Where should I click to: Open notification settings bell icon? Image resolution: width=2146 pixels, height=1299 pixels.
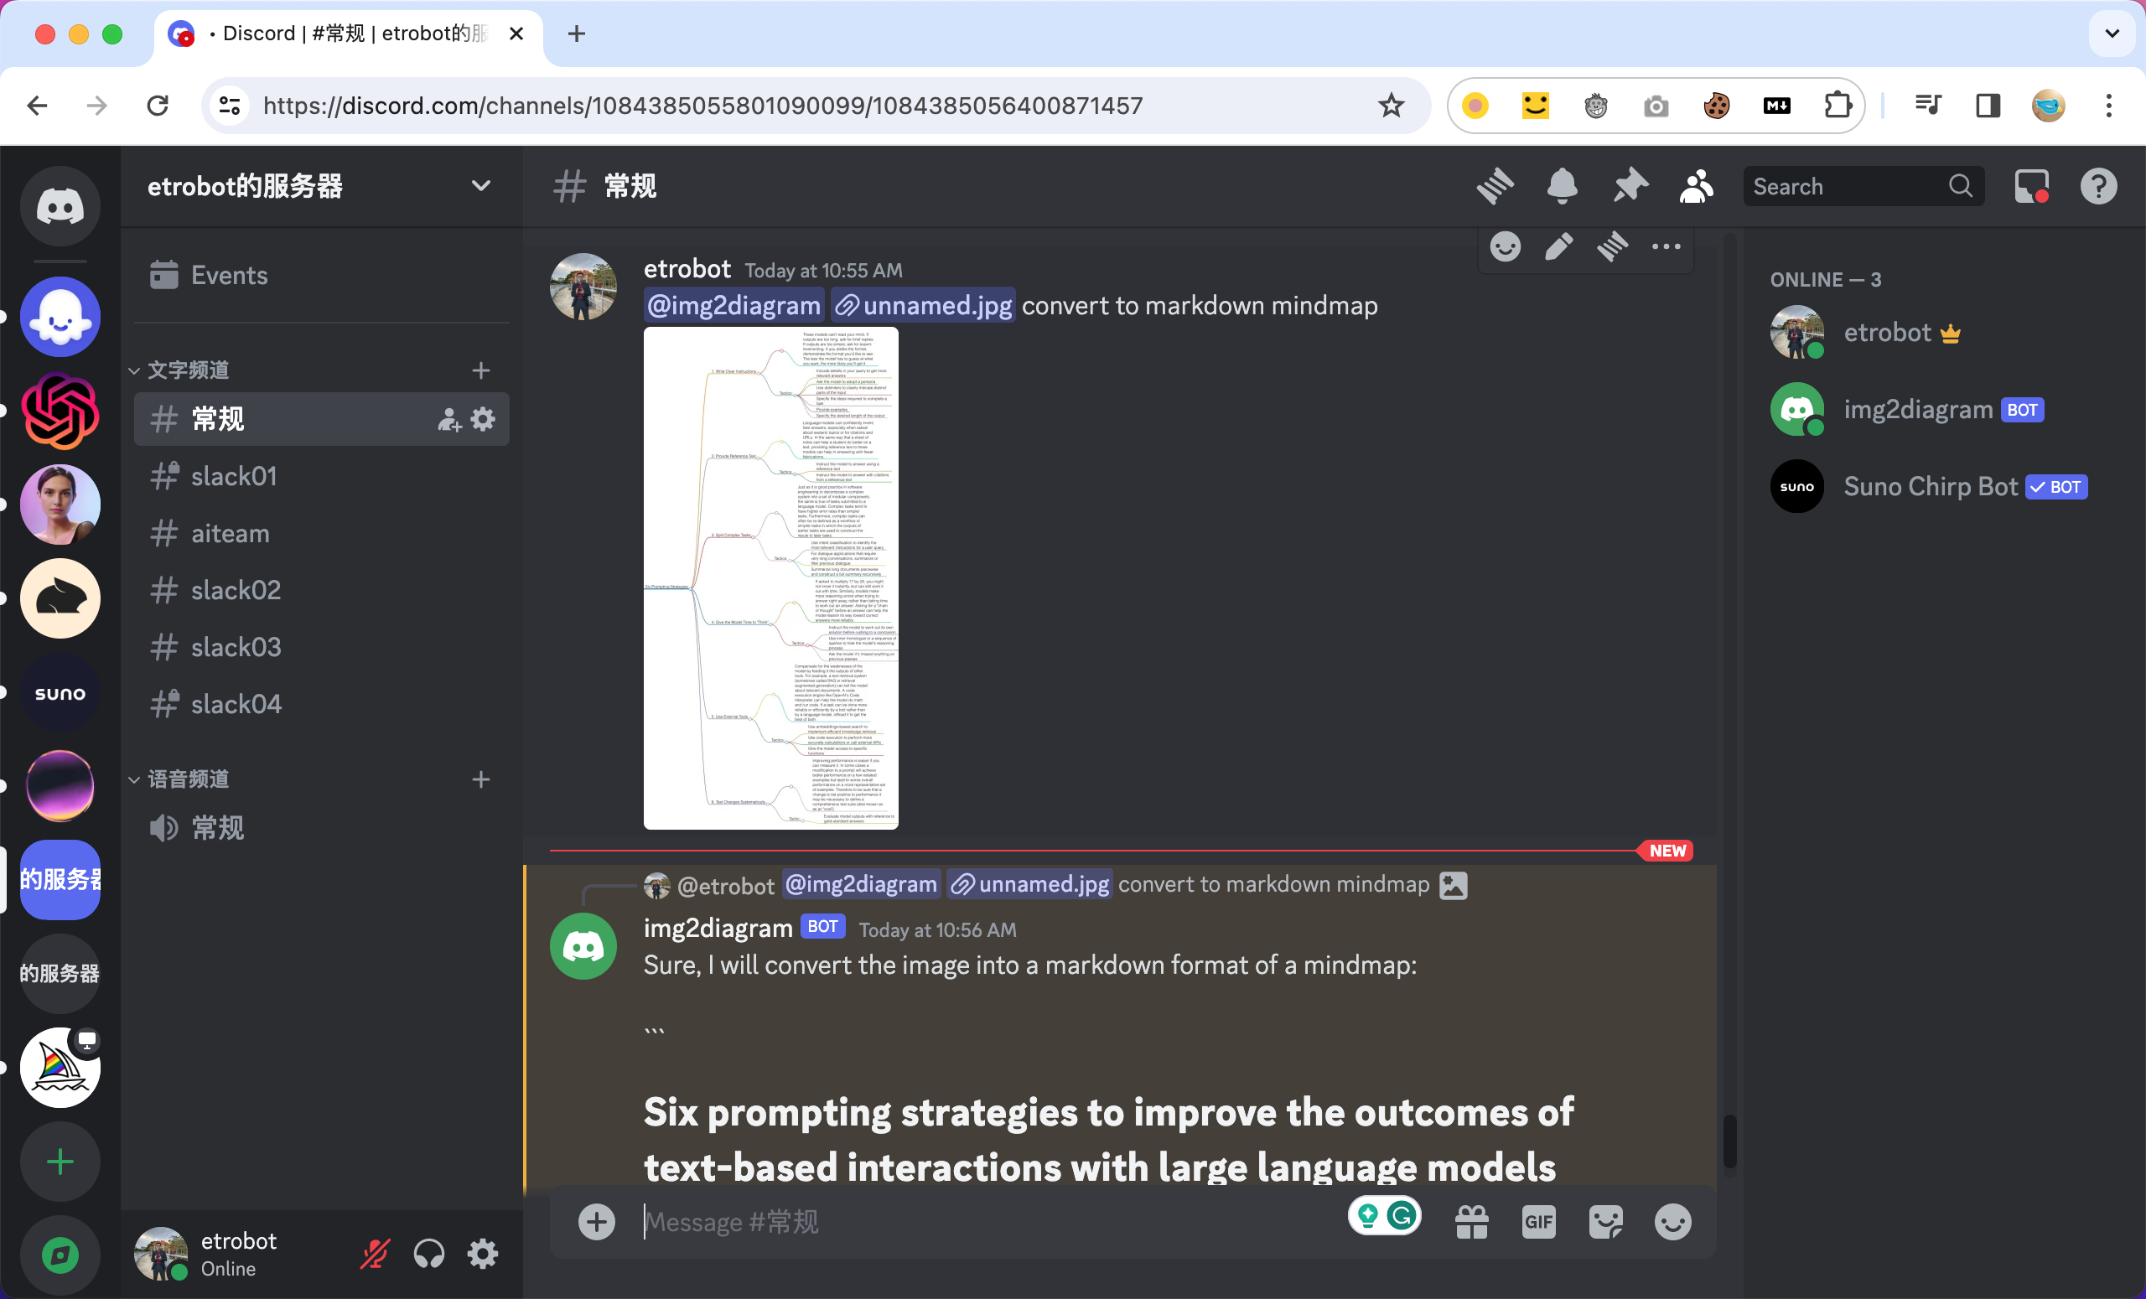pos(1563,186)
